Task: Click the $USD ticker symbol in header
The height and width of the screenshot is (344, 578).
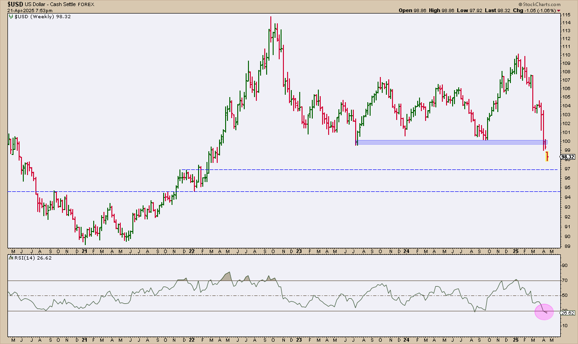Action: (x=14, y=4)
